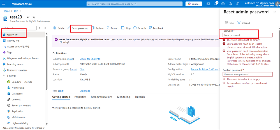Switch to the Properties tab

pos(80,97)
